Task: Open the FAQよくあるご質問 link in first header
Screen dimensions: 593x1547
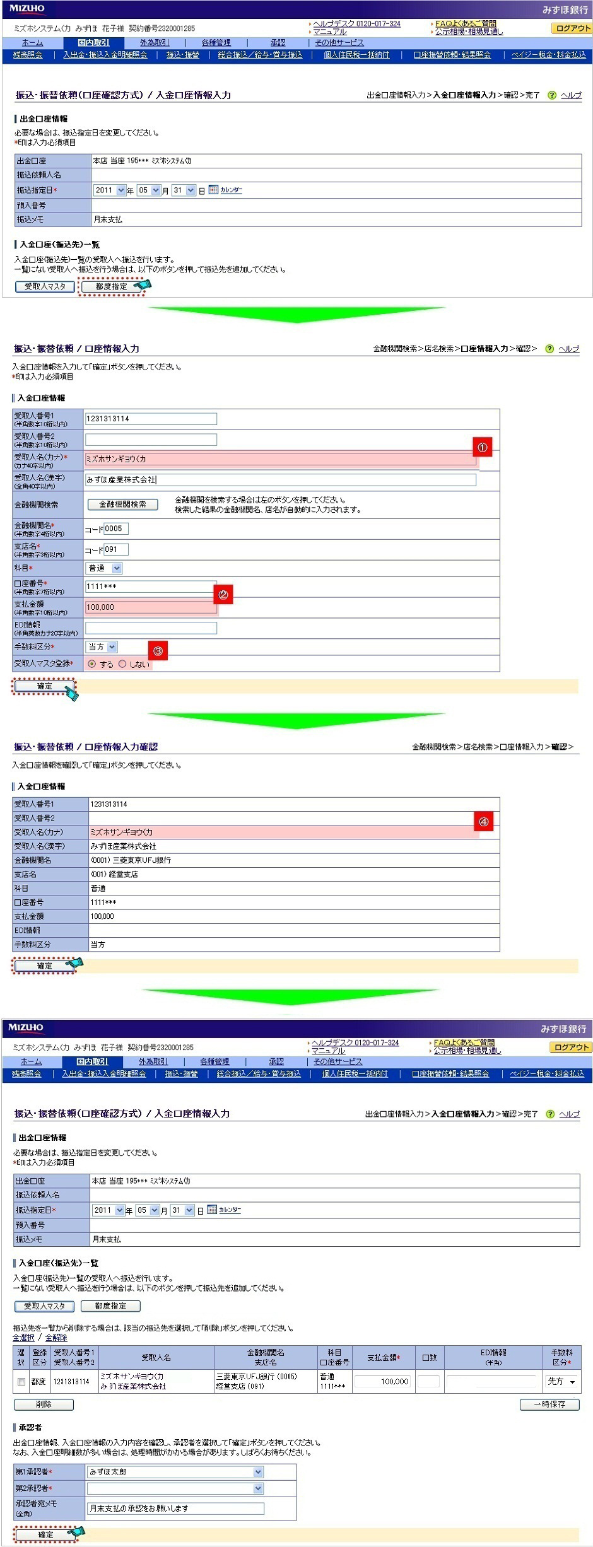Action: (466, 24)
